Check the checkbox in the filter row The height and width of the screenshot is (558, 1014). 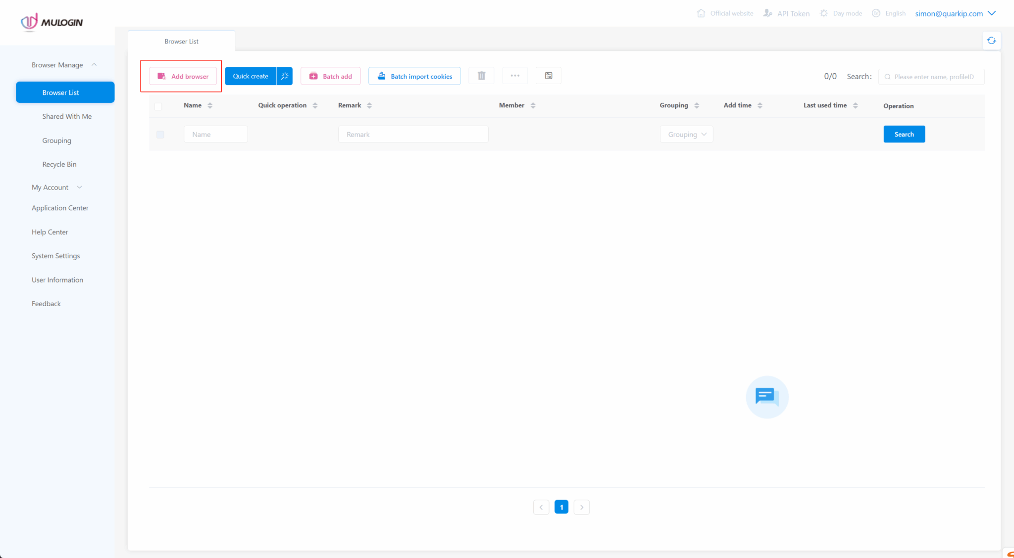pos(160,134)
